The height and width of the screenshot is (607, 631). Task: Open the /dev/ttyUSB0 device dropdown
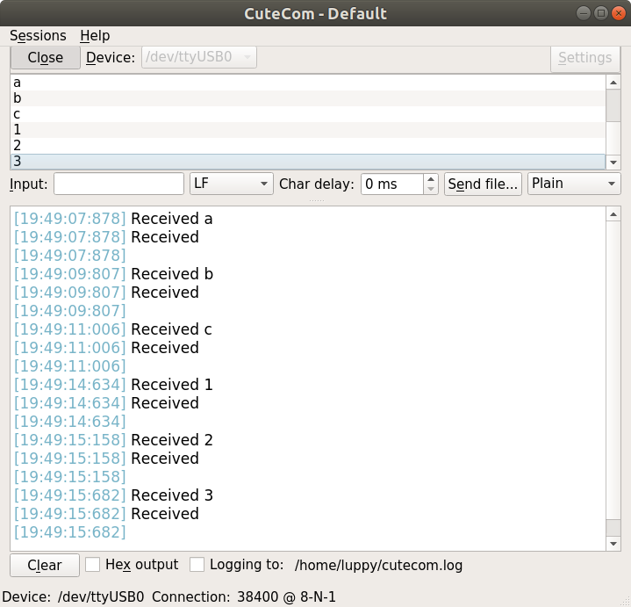pyautogui.click(x=199, y=57)
